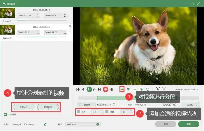
Task: Split the video at current position
Action: (x=122, y=89)
